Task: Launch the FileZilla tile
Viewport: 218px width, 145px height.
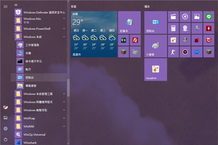Action: 135,40
